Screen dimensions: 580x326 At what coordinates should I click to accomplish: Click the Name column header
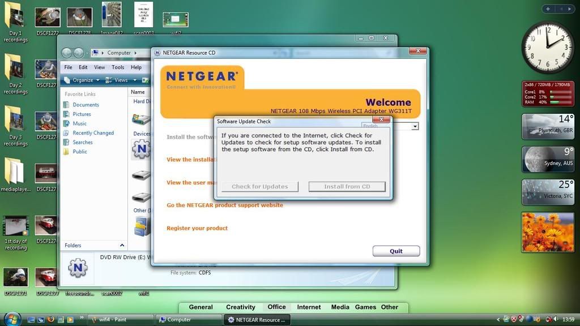[138, 92]
